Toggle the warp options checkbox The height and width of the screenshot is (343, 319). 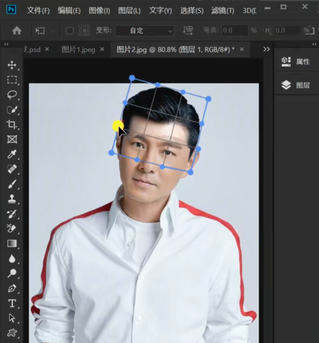coord(70,31)
